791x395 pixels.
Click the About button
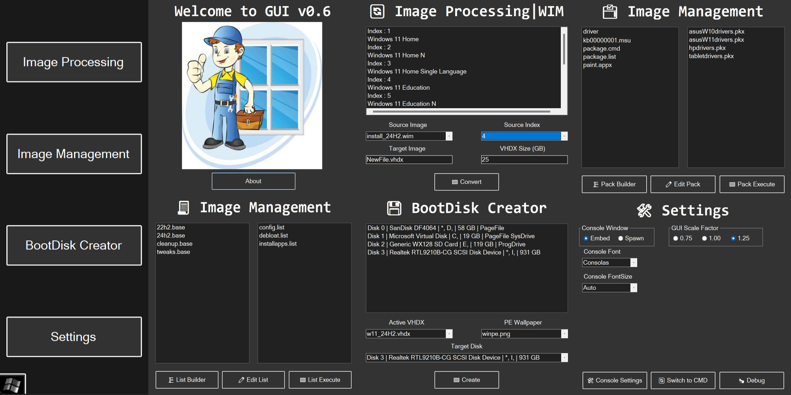pyautogui.click(x=254, y=181)
